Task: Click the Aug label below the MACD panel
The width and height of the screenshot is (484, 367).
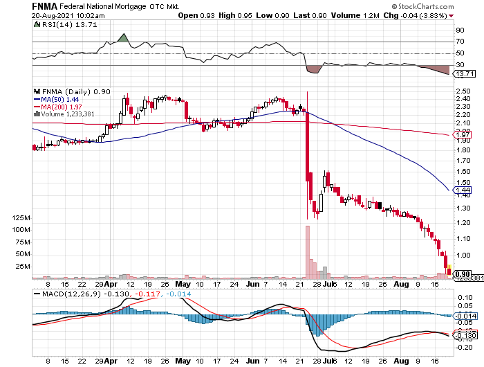Action: [401, 361]
